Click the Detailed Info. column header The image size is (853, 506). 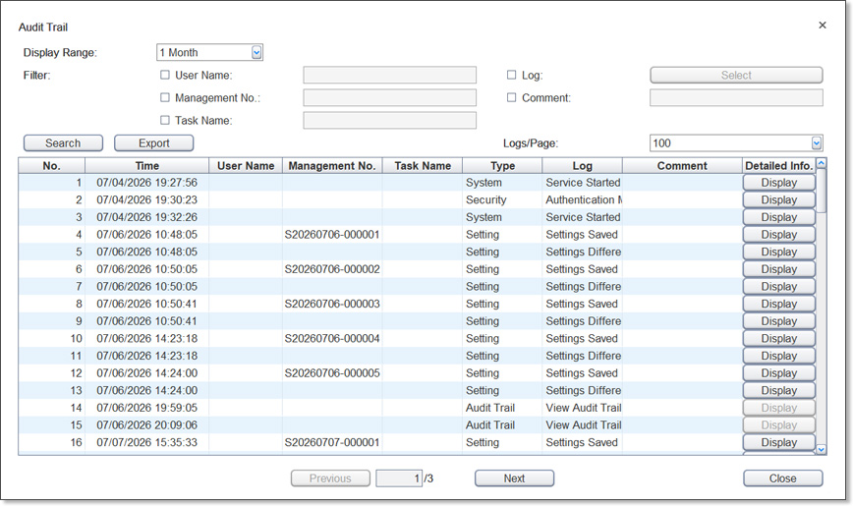click(778, 166)
